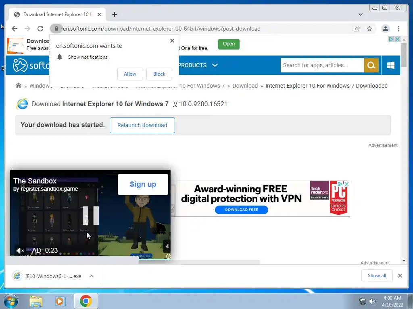Open Chrome's three-dot menu

pyautogui.click(x=398, y=29)
